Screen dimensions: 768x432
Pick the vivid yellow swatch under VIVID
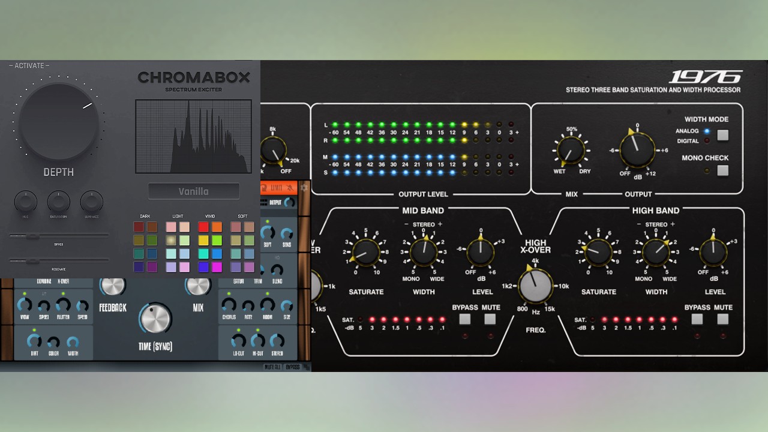203,241
